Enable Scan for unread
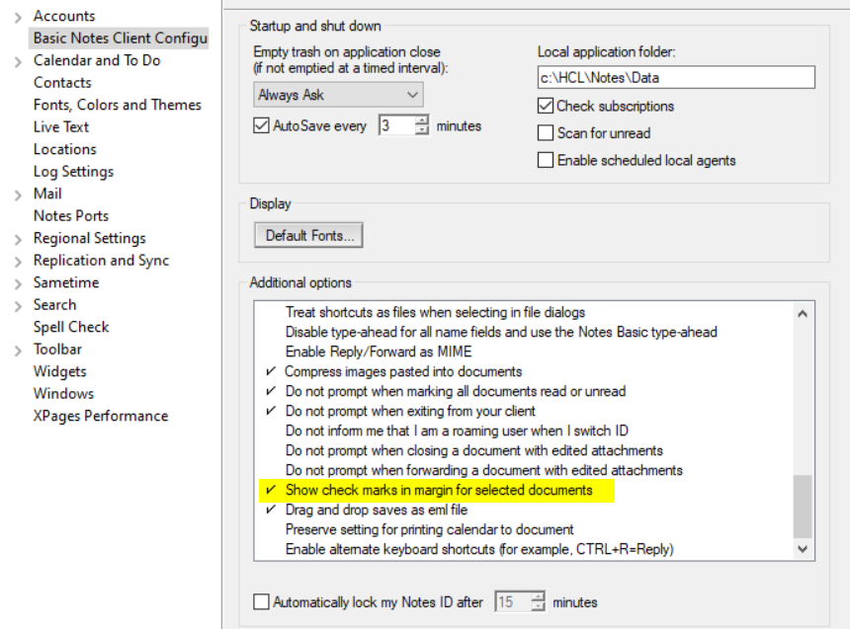The height and width of the screenshot is (629, 850). 546,132
